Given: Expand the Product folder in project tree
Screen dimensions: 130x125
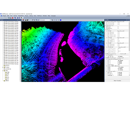Looking at the screenshot, I should click(x=3, y=67).
